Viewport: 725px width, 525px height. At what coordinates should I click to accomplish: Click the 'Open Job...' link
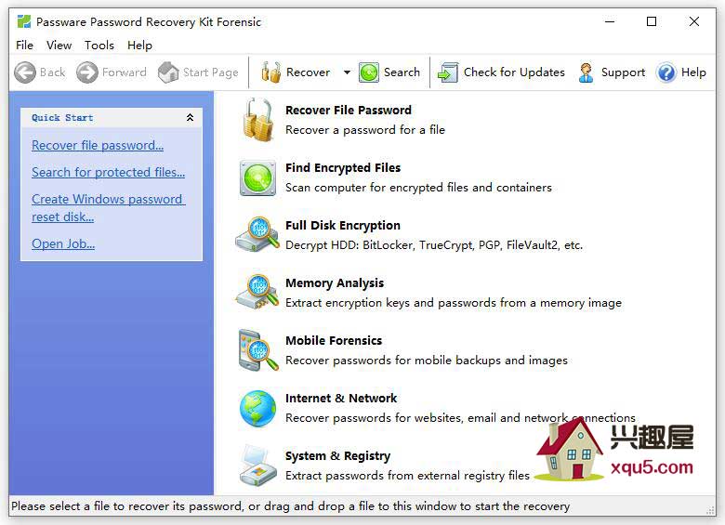click(x=63, y=243)
